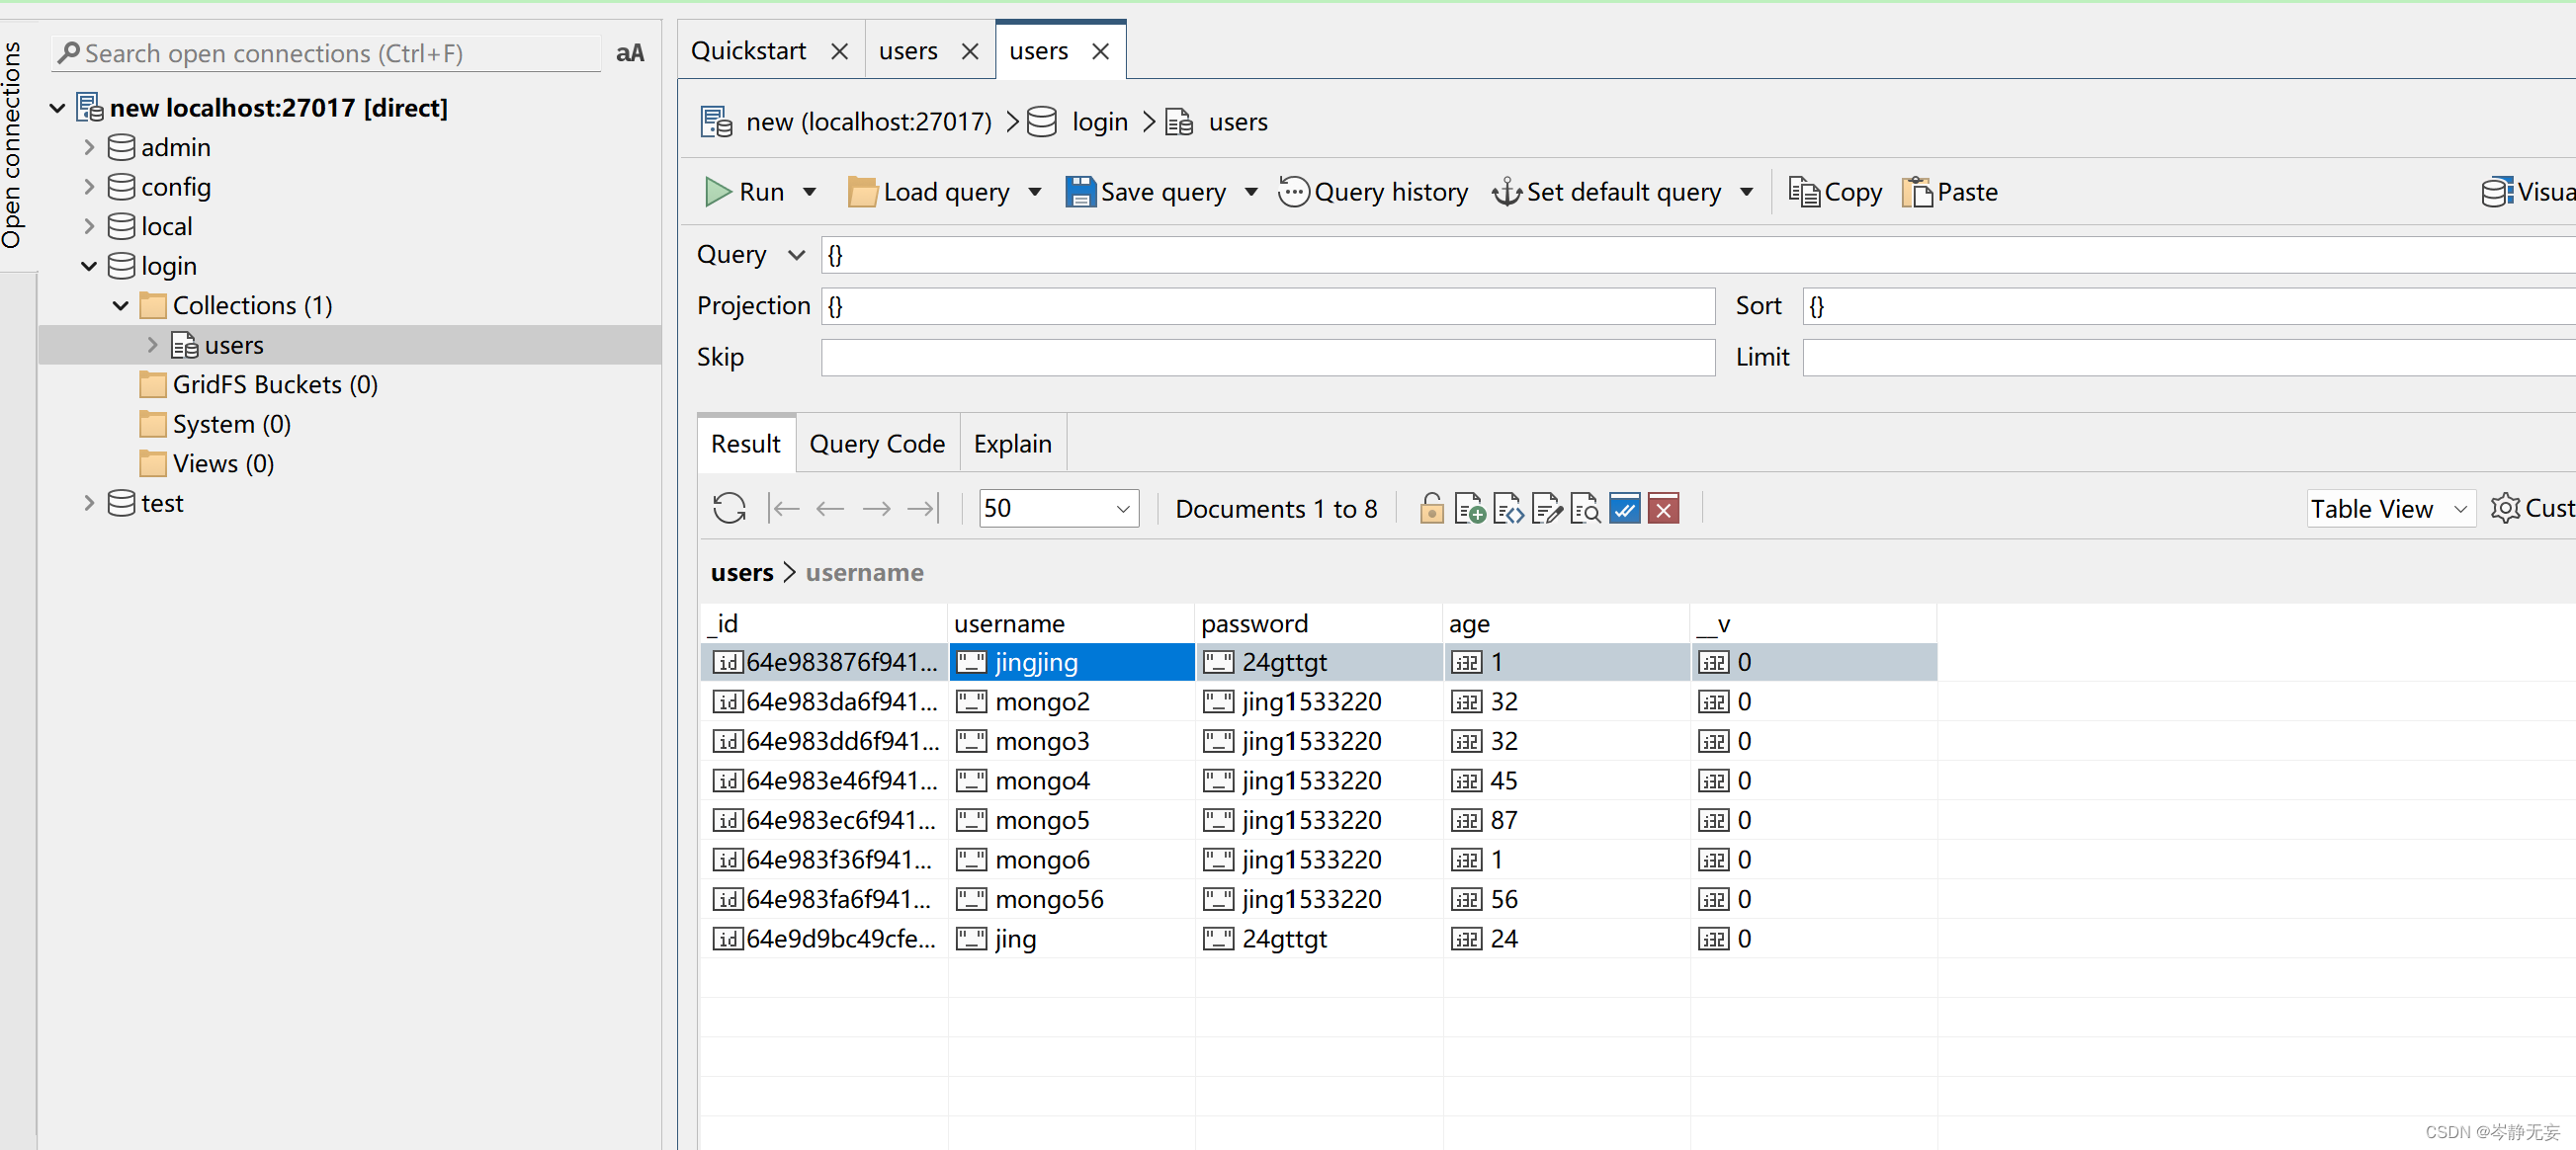Viewport: 2576px width, 1150px height.
Task: Open the Save query dropdown arrow
Action: click(1251, 192)
